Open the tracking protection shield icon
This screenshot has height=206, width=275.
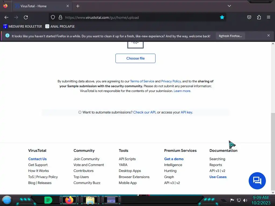(53, 17)
